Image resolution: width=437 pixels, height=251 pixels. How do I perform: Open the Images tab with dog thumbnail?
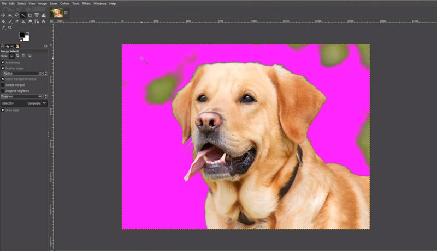point(17,46)
